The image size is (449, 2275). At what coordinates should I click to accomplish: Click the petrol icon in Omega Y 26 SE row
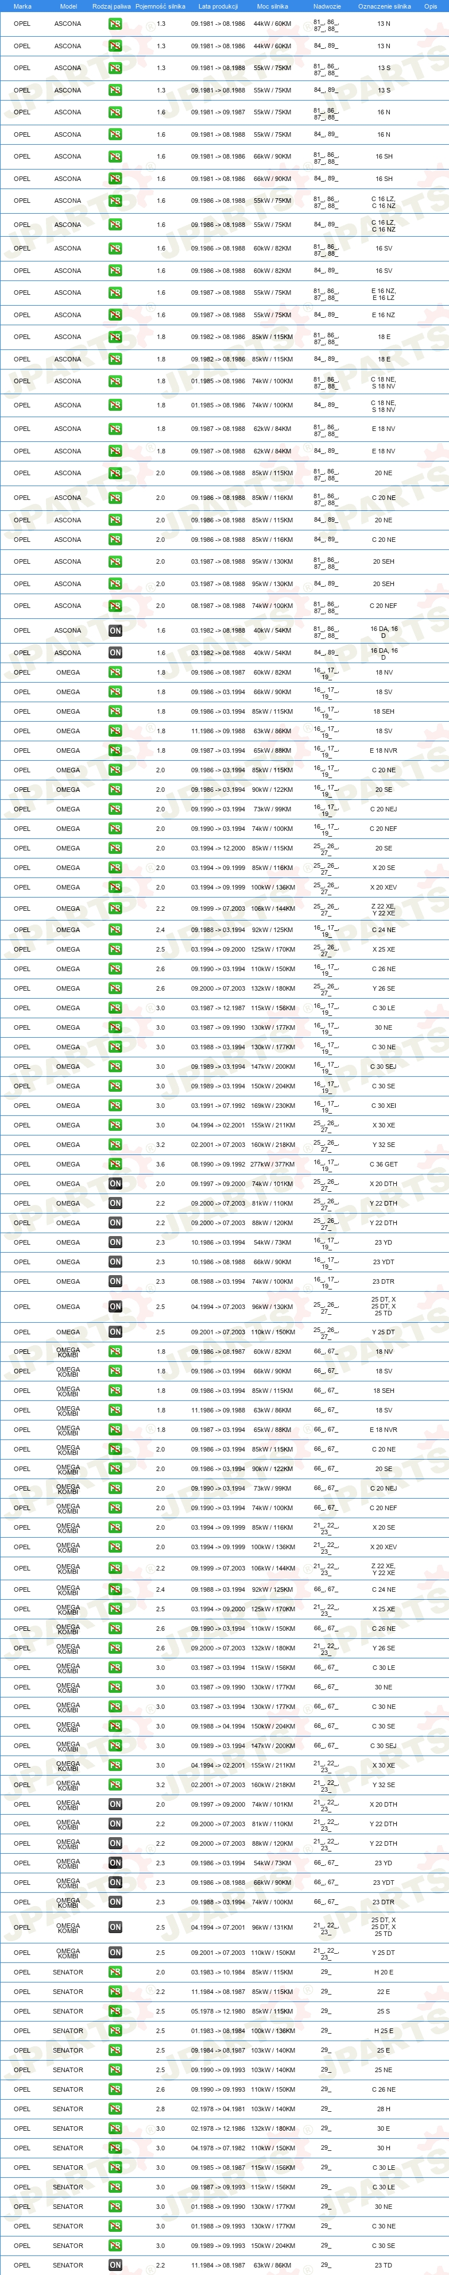pos(115,988)
